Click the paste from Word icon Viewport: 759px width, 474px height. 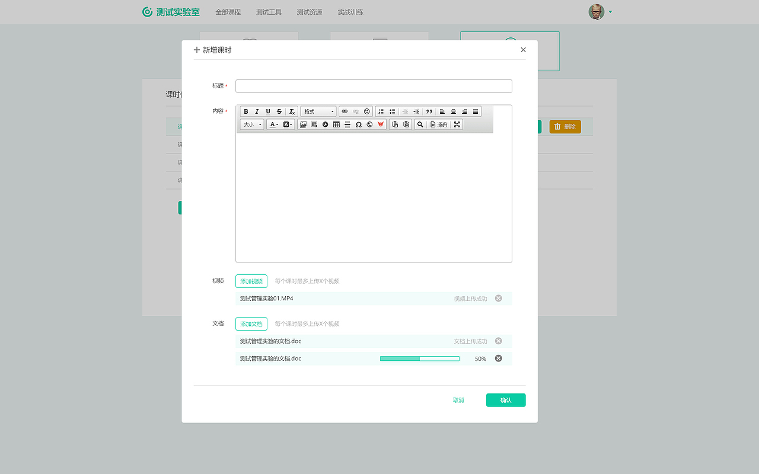pyautogui.click(x=406, y=124)
